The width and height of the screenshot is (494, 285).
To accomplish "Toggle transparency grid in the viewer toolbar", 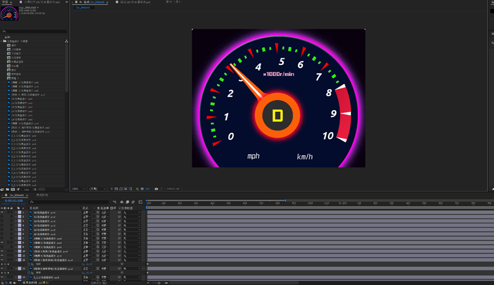I will click(116, 188).
